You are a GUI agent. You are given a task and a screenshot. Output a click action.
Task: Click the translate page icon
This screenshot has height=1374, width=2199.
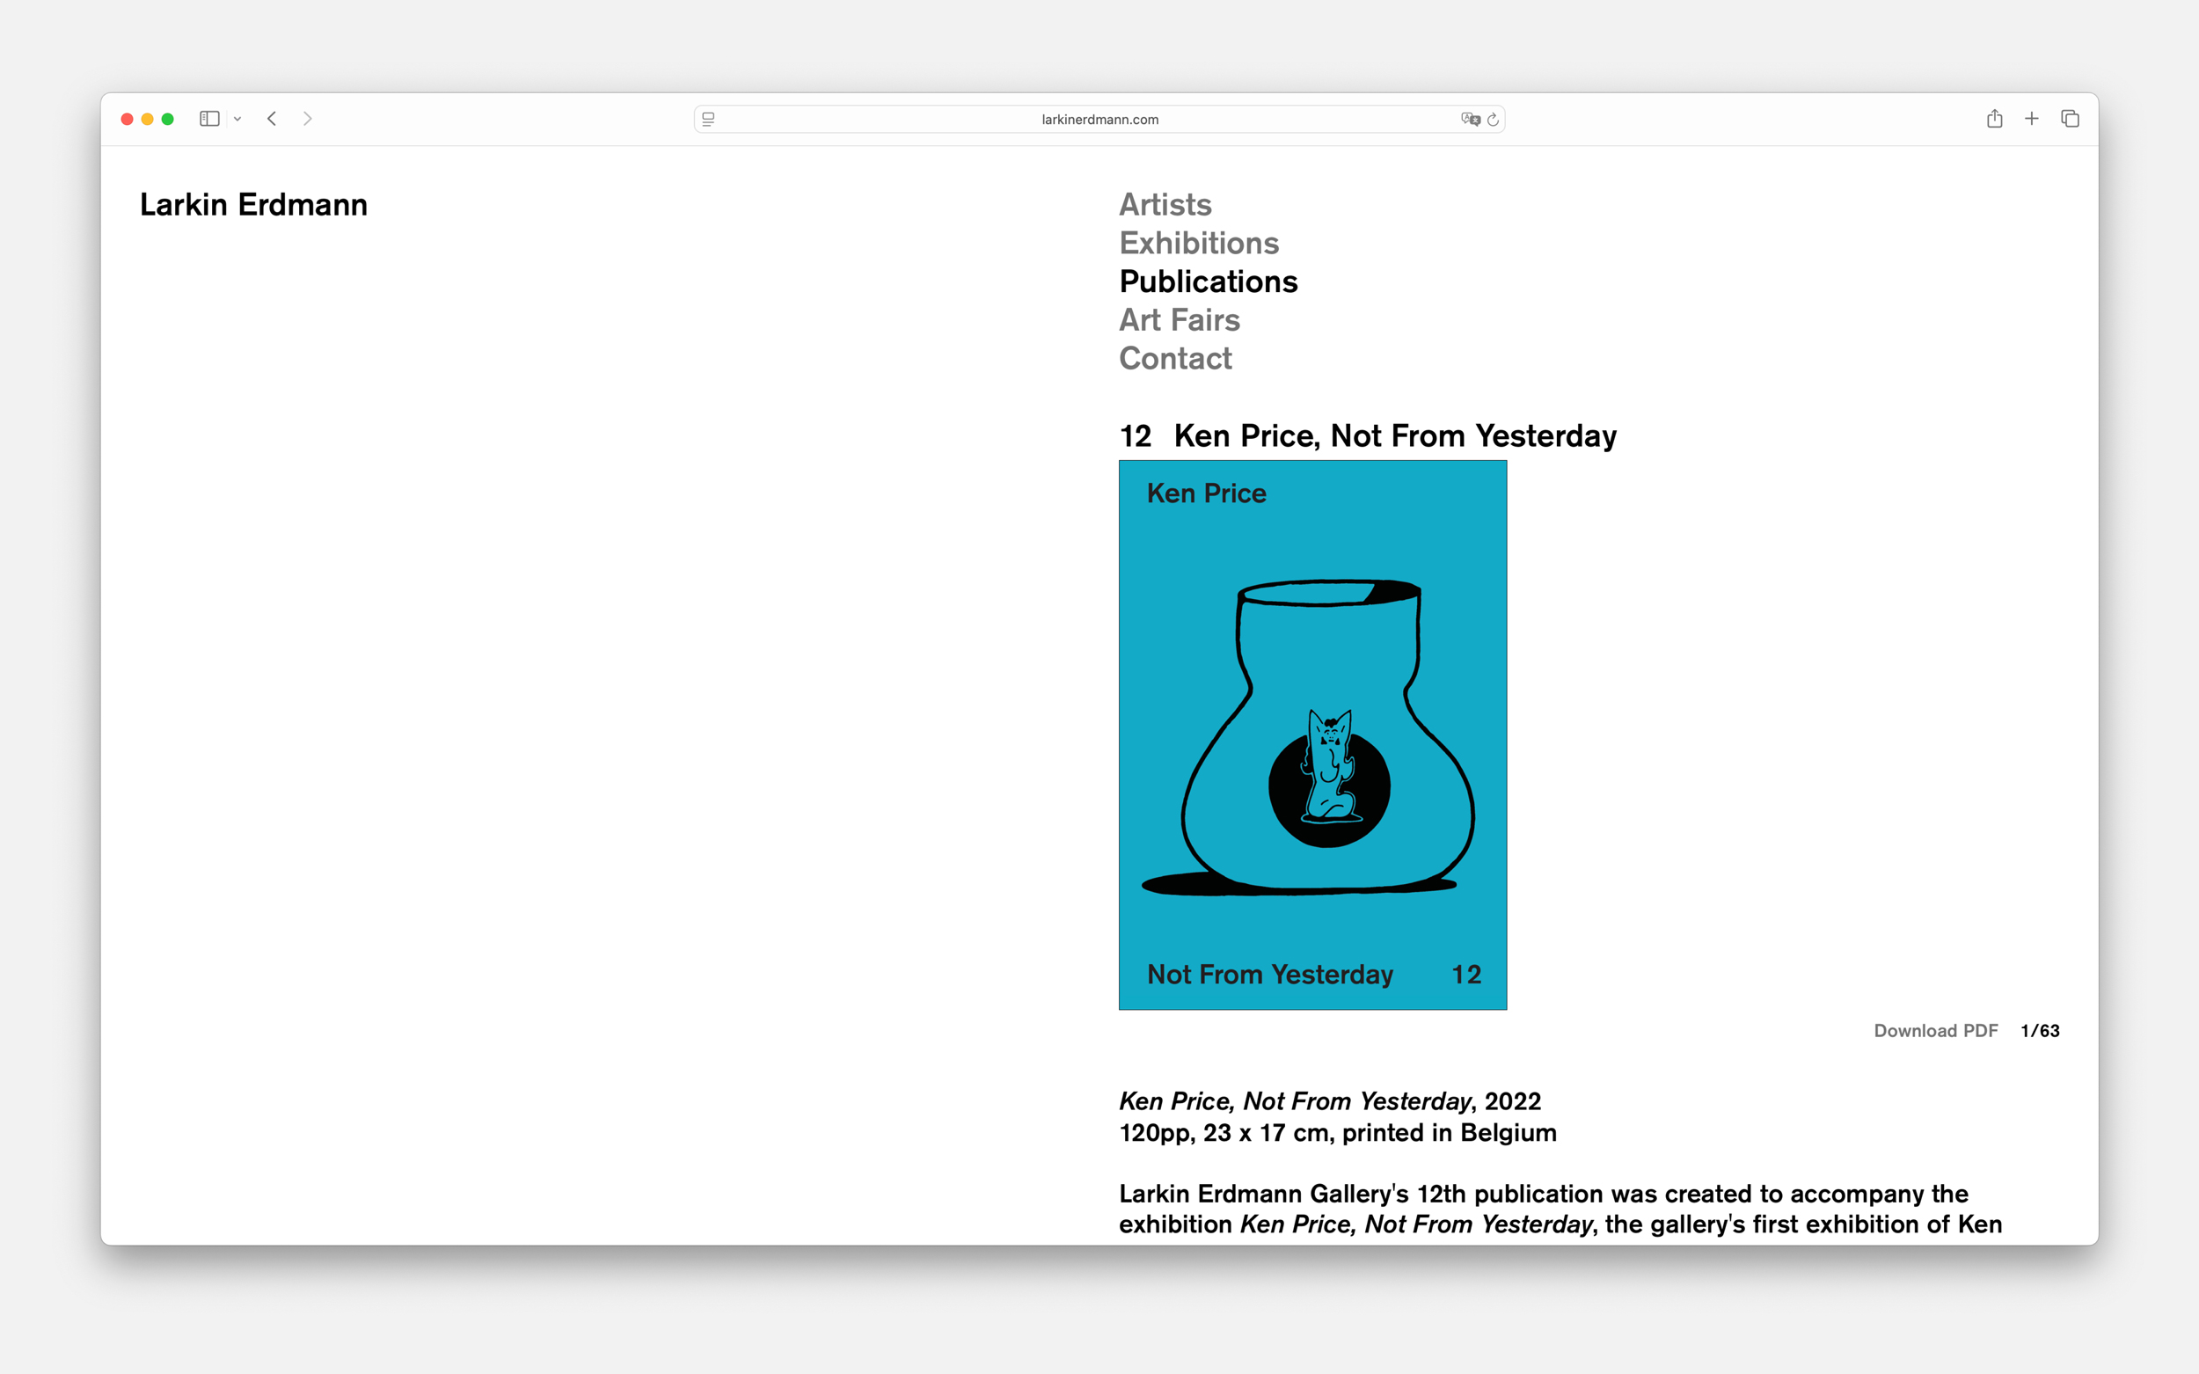coord(1469,119)
